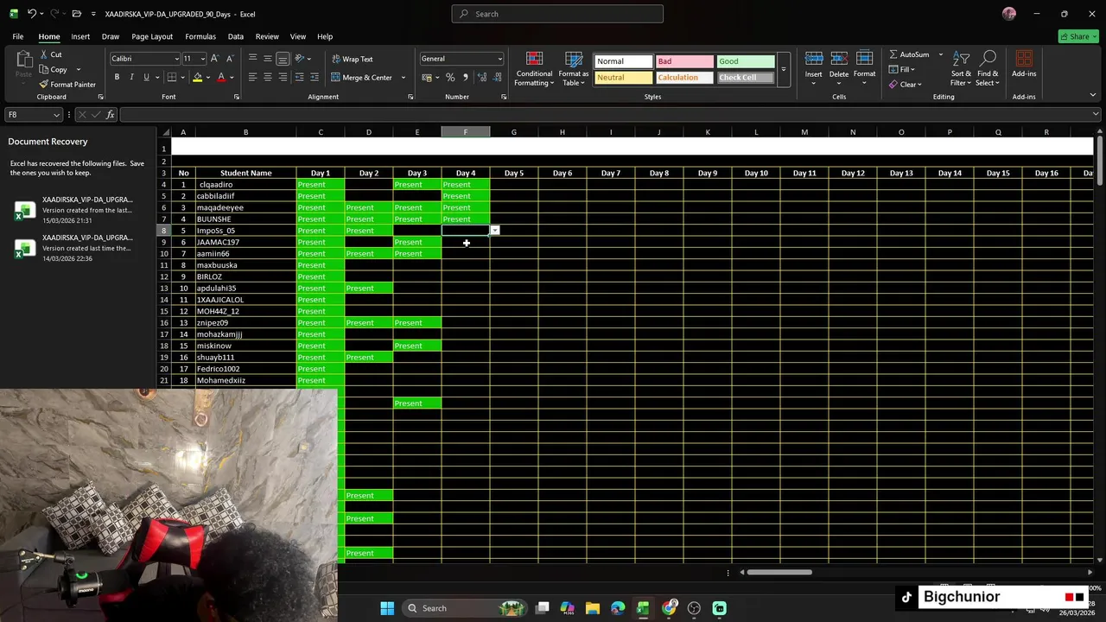The width and height of the screenshot is (1106, 622).
Task: Apply the Good cell style swatch
Action: [746, 61]
